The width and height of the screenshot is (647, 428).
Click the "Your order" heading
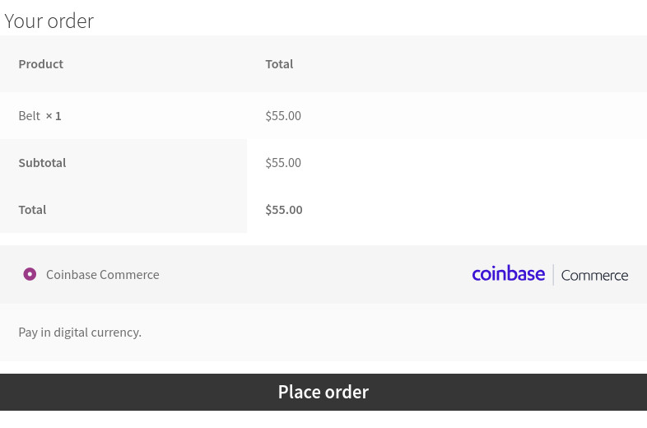[x=49, y=21]
